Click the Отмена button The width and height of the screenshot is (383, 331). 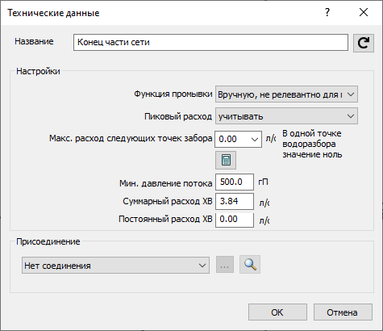click(343, 312)
